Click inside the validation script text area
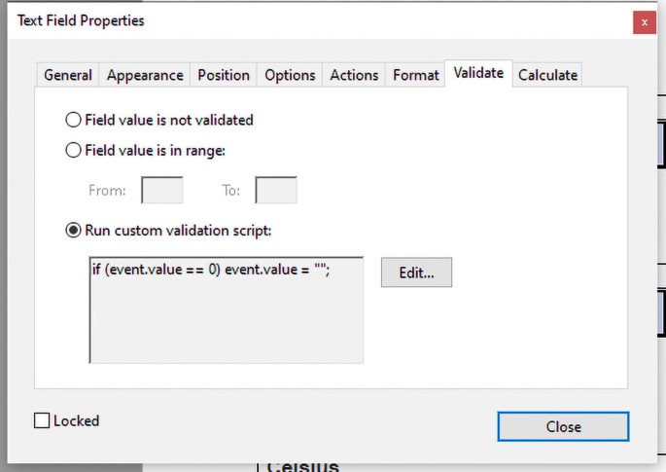The image size is (666, 472). pos(226,311)
